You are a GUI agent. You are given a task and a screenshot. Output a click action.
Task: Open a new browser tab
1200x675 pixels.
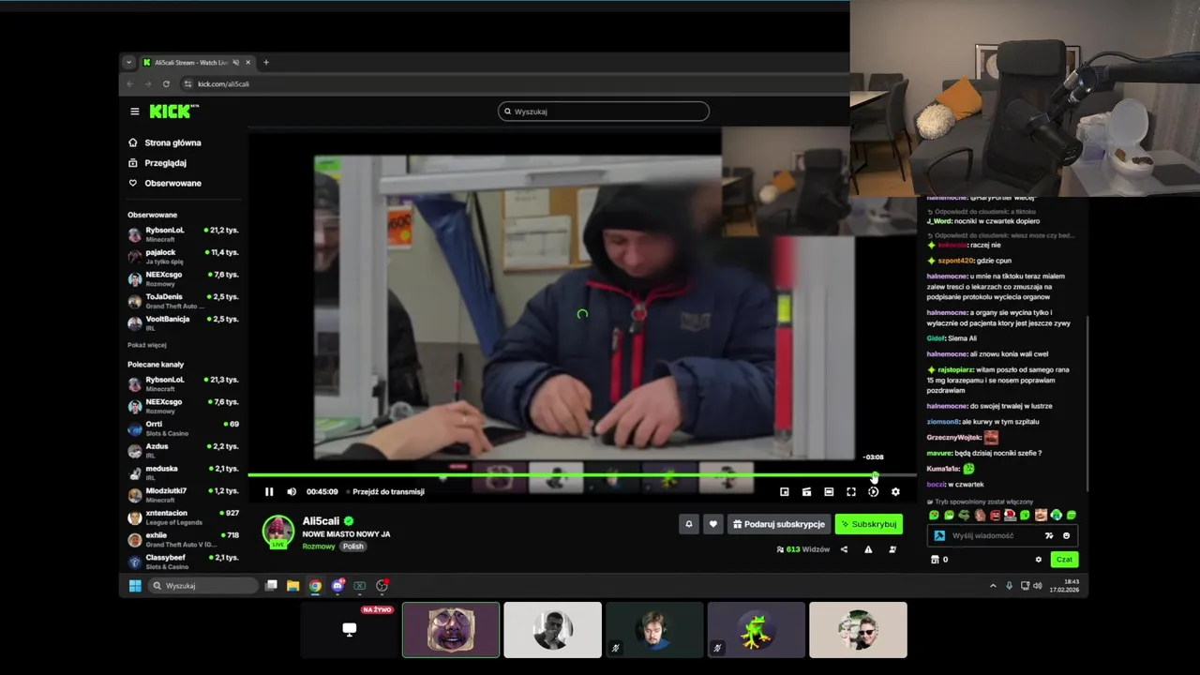(x=266, y=63)
